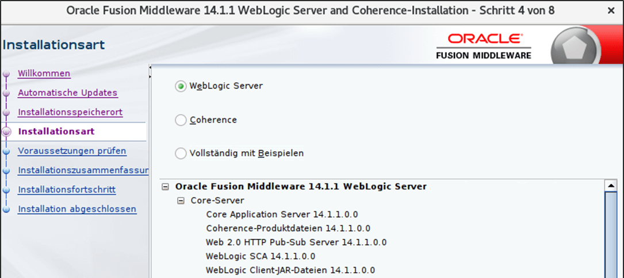Choose the Coherence installation type
The width and height of the screenshot is (624, 278).
pyautogui.click(x=181, y=120)
